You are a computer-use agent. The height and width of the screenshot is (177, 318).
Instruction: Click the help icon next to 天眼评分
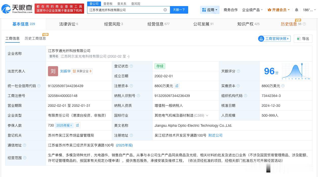[238, 71]
